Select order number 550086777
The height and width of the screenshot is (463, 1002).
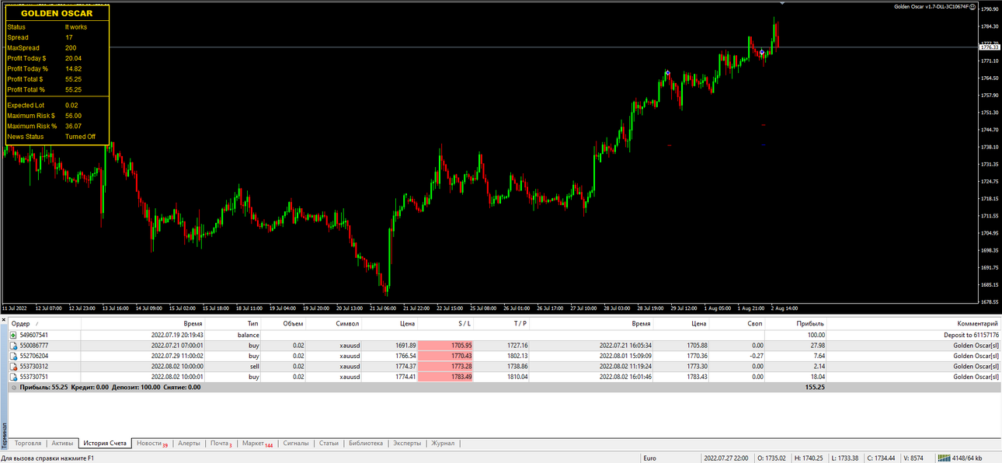pos(34,345)
